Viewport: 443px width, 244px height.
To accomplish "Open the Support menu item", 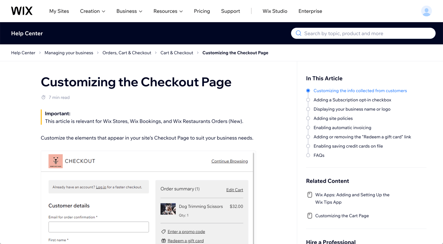I will [x=230, y=11].
